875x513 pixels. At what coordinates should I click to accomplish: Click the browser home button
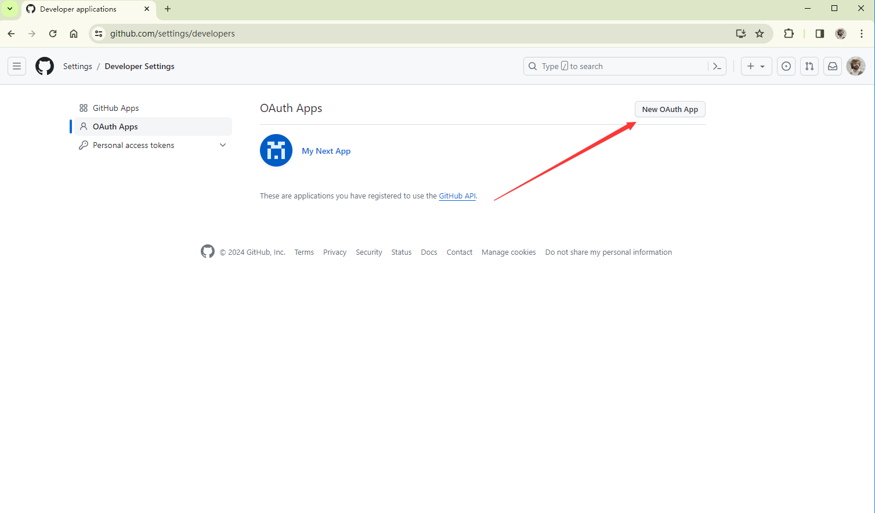(74, 34)
